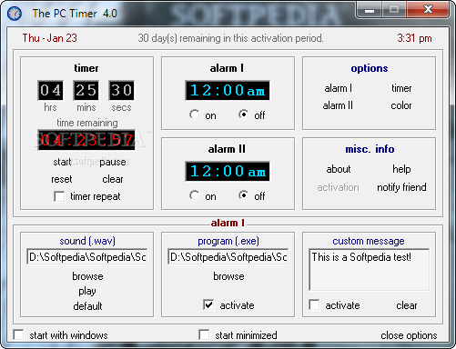Click the time remaining display
Image resolution: width=456 pixels, height=349 pixels.
click(86, 140)
